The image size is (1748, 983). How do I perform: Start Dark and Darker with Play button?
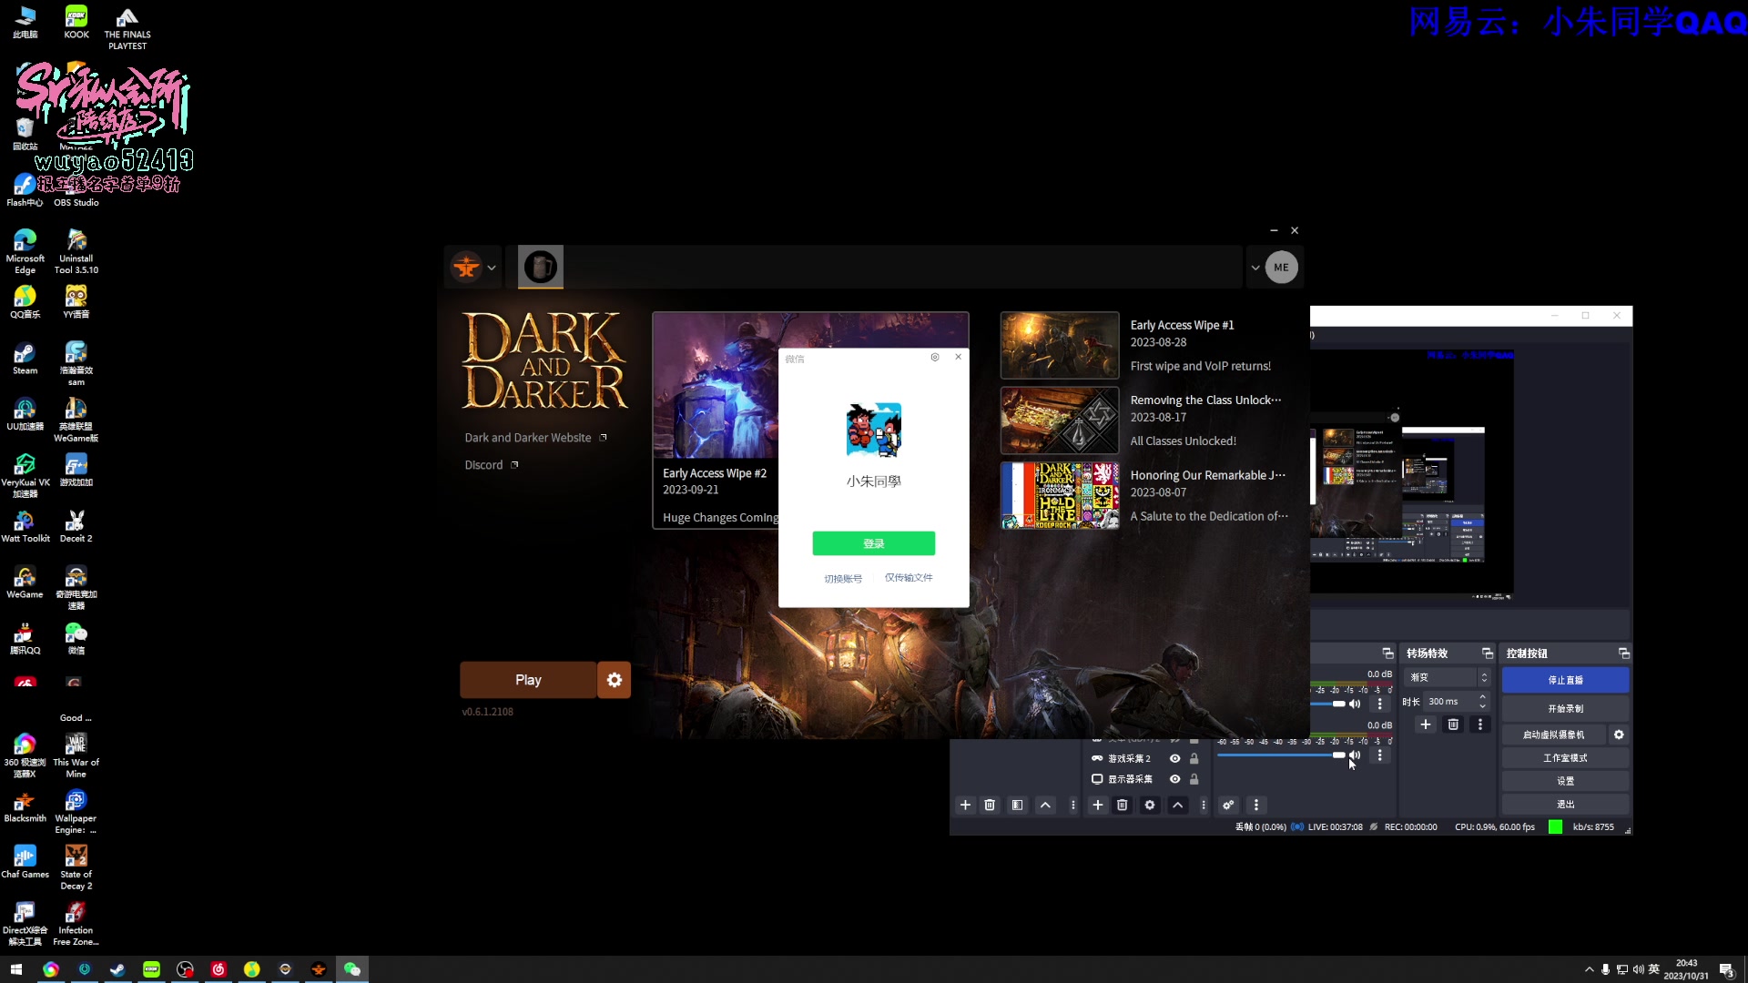coord(528,680)
